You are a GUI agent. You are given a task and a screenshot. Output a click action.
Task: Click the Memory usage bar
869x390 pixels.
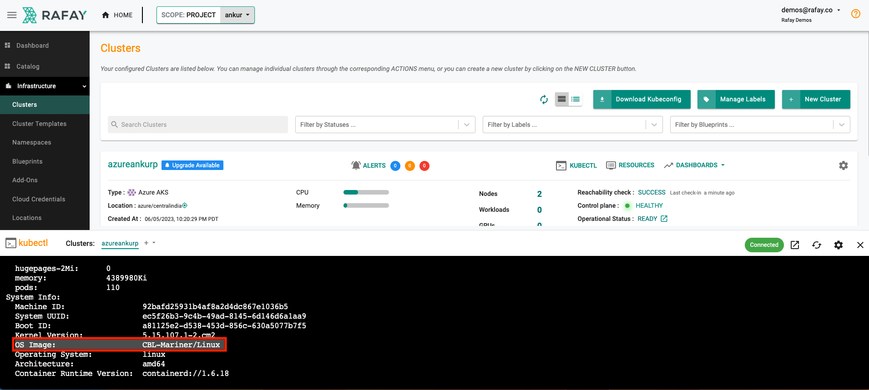[366, 205]
